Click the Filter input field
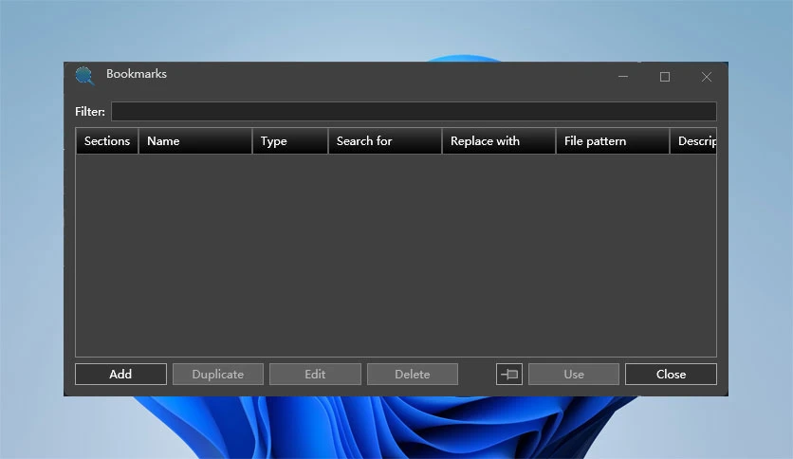Screen dimensions: 793x459 tap(414, 111)
